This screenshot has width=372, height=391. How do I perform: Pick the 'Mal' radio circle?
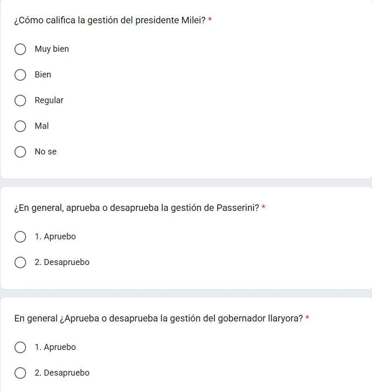click(x=20, y=126)
